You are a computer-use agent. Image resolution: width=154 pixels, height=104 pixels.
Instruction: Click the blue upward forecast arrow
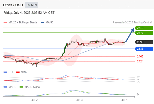[x=130, y=35]
